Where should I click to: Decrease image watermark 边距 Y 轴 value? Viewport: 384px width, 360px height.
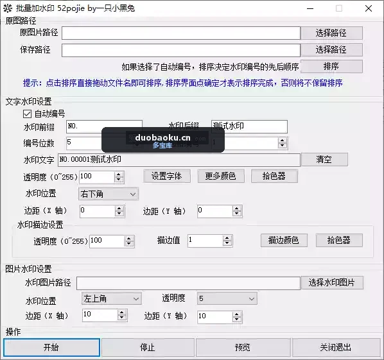[236, 320]
